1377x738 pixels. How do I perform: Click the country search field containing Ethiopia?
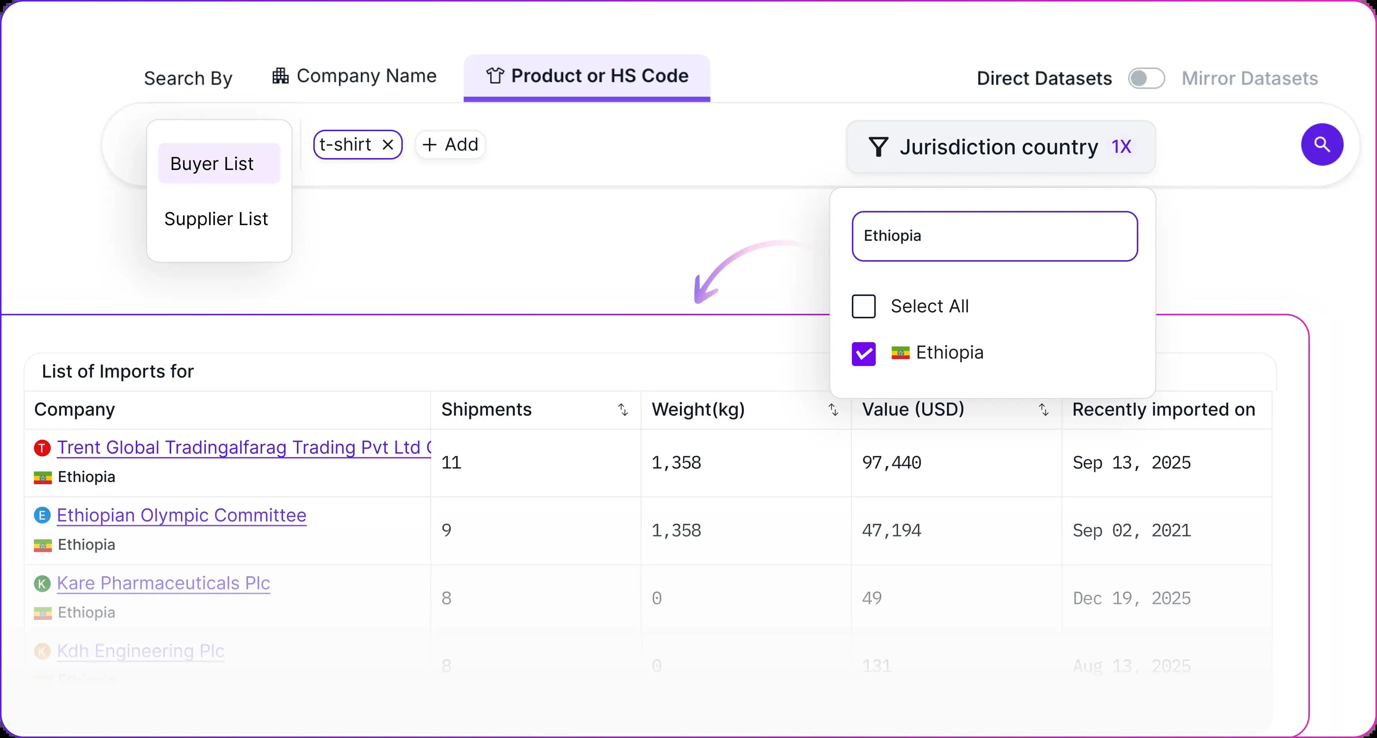pos(994,236)
